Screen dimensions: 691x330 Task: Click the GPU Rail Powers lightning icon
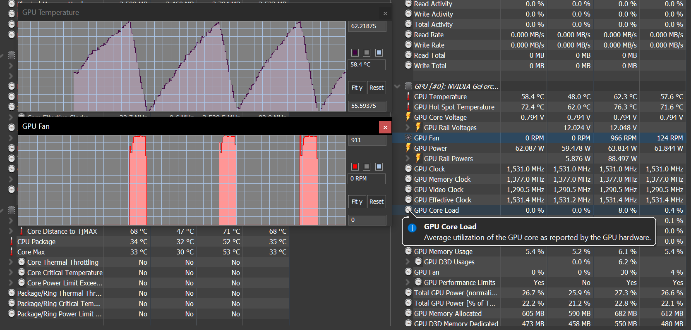(418, 158)
